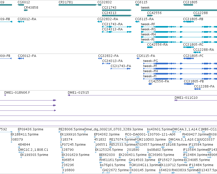
Task: Click the CG12288-RA transcript label
Action: click(x=203, y=49)
